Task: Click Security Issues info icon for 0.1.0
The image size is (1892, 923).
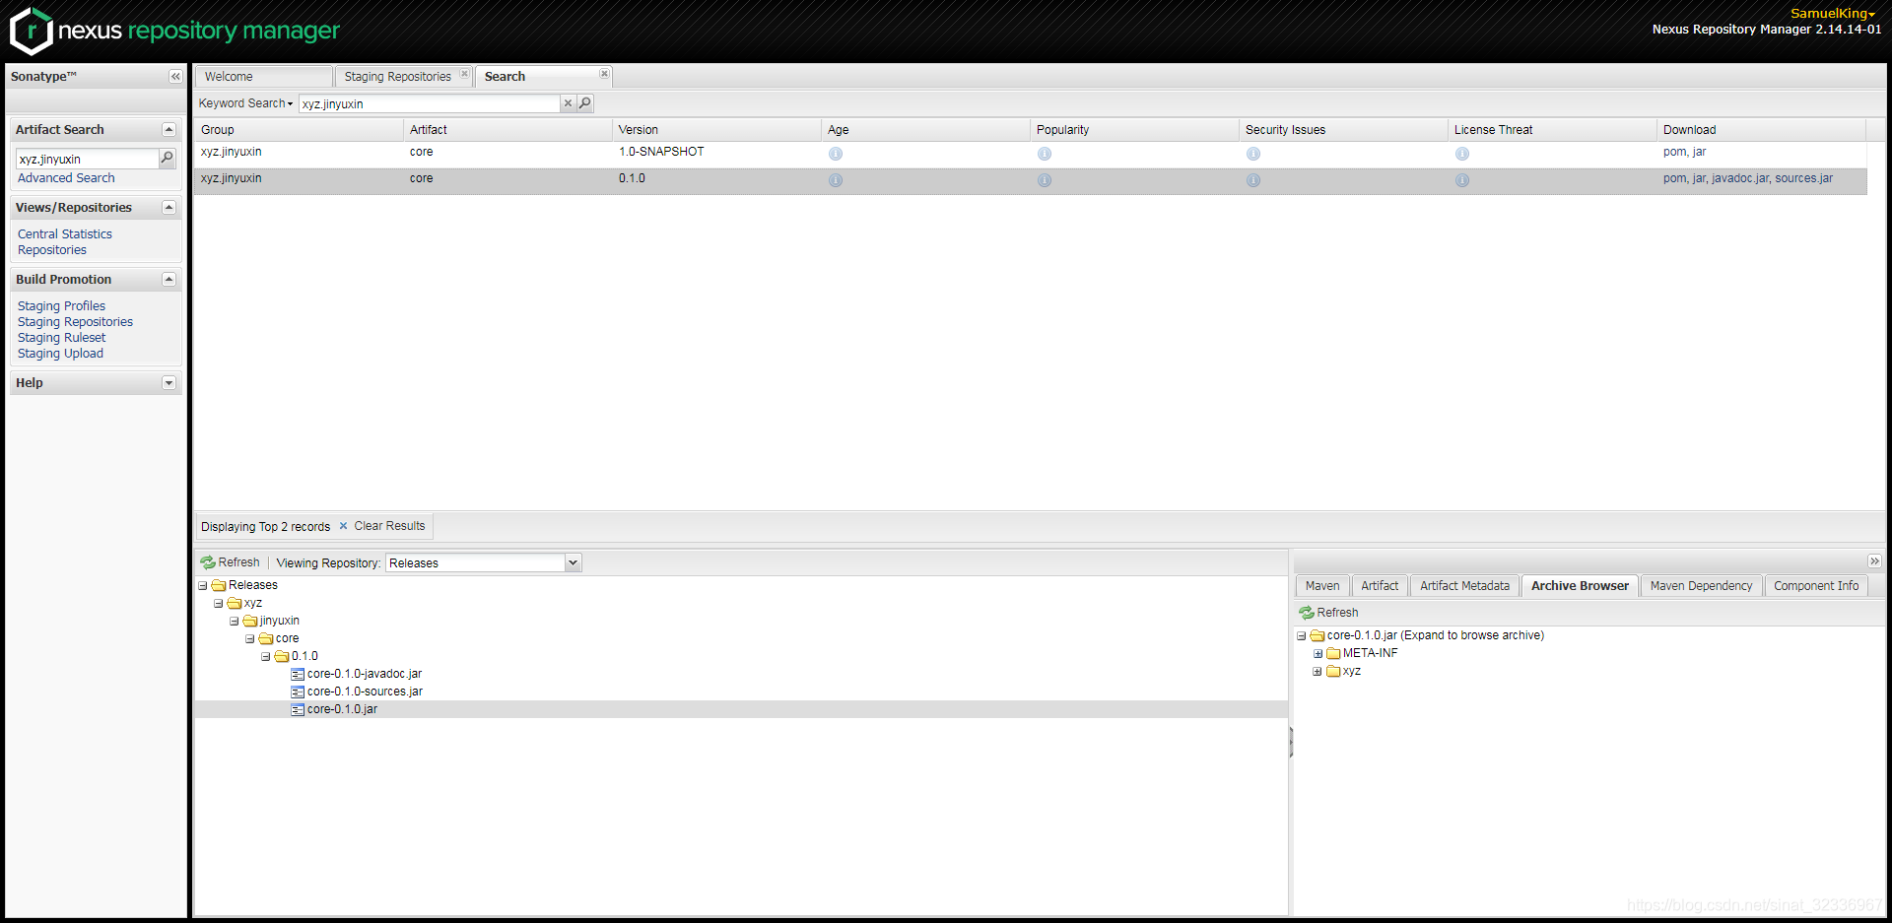Action: pos(1253,180)
